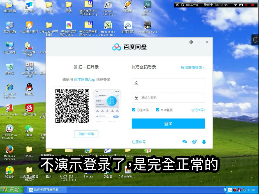Open 短信快捷登录 link

pyautogui.click(x=192, y=67)
